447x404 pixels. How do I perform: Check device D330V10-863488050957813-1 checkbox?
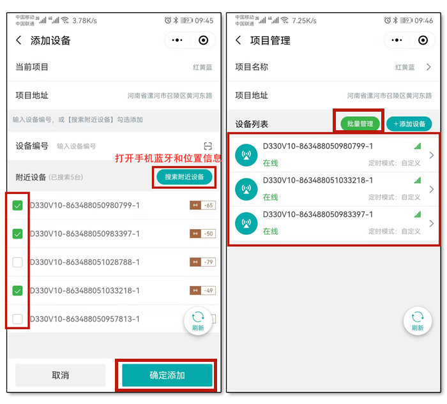click(18, 318)
